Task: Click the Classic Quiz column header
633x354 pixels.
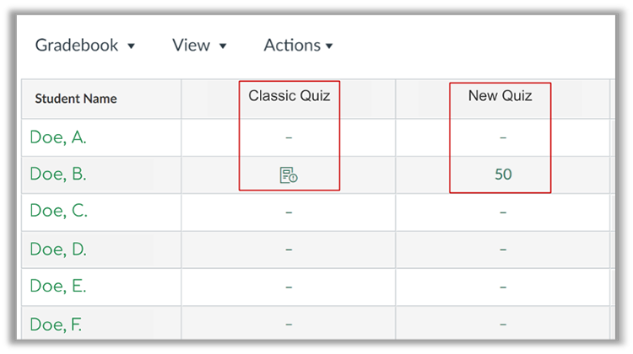Action: [x=289, y=96]
